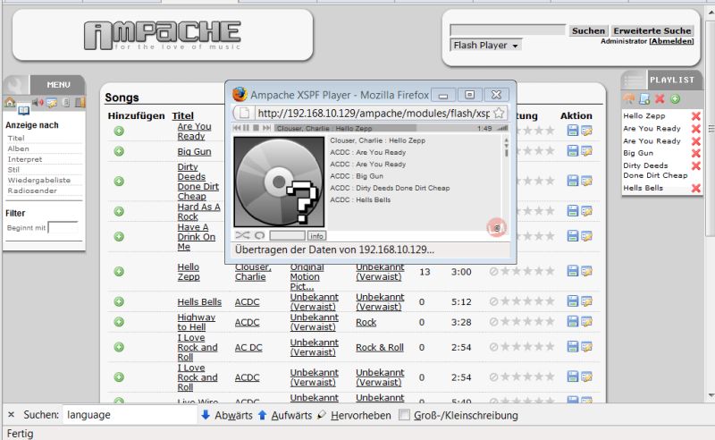Toggle repeat in the XSPF player
The height and width of the screenshot is (440, 715).
click(259, 235)
